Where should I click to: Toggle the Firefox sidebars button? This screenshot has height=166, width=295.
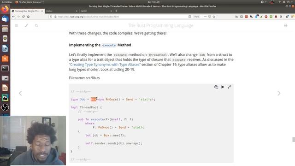click(x=242, y=17)
